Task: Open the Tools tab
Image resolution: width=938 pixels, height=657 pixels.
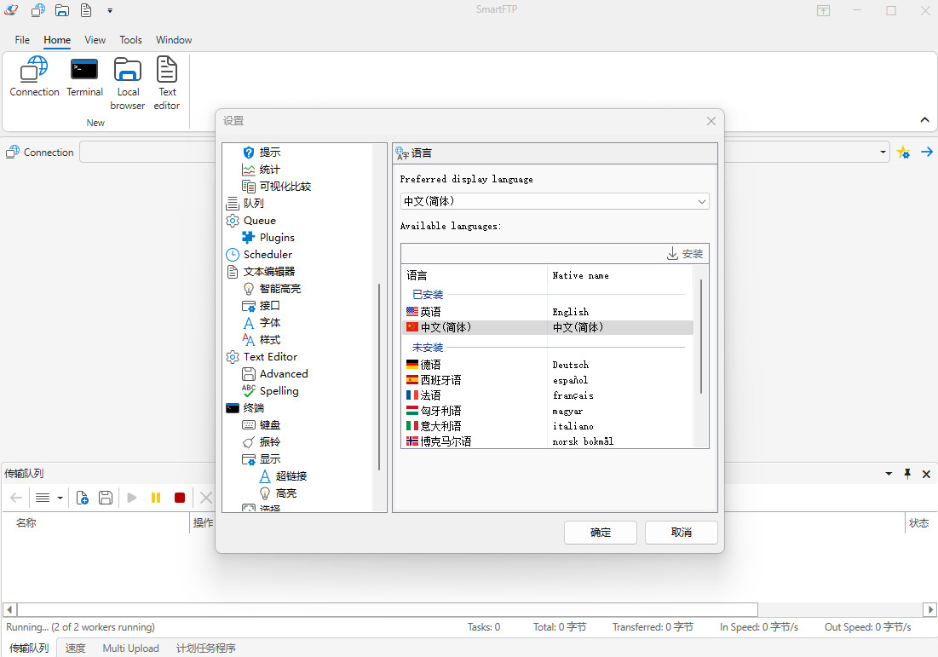Action: tap(130, 39)
